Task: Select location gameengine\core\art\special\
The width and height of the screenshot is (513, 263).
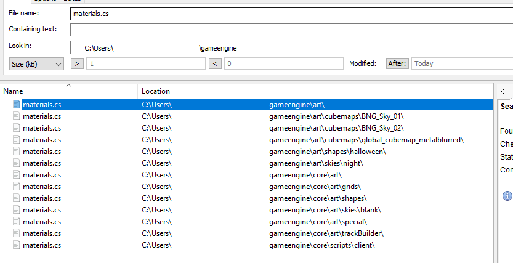Action: (318, 222)
